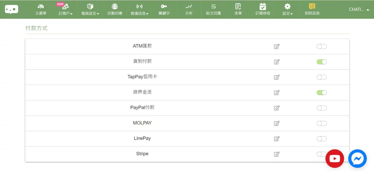Viewport: 374px width, 172px height.
Task: Edit Stripe payment settings
Action: (x=277, y=154)
